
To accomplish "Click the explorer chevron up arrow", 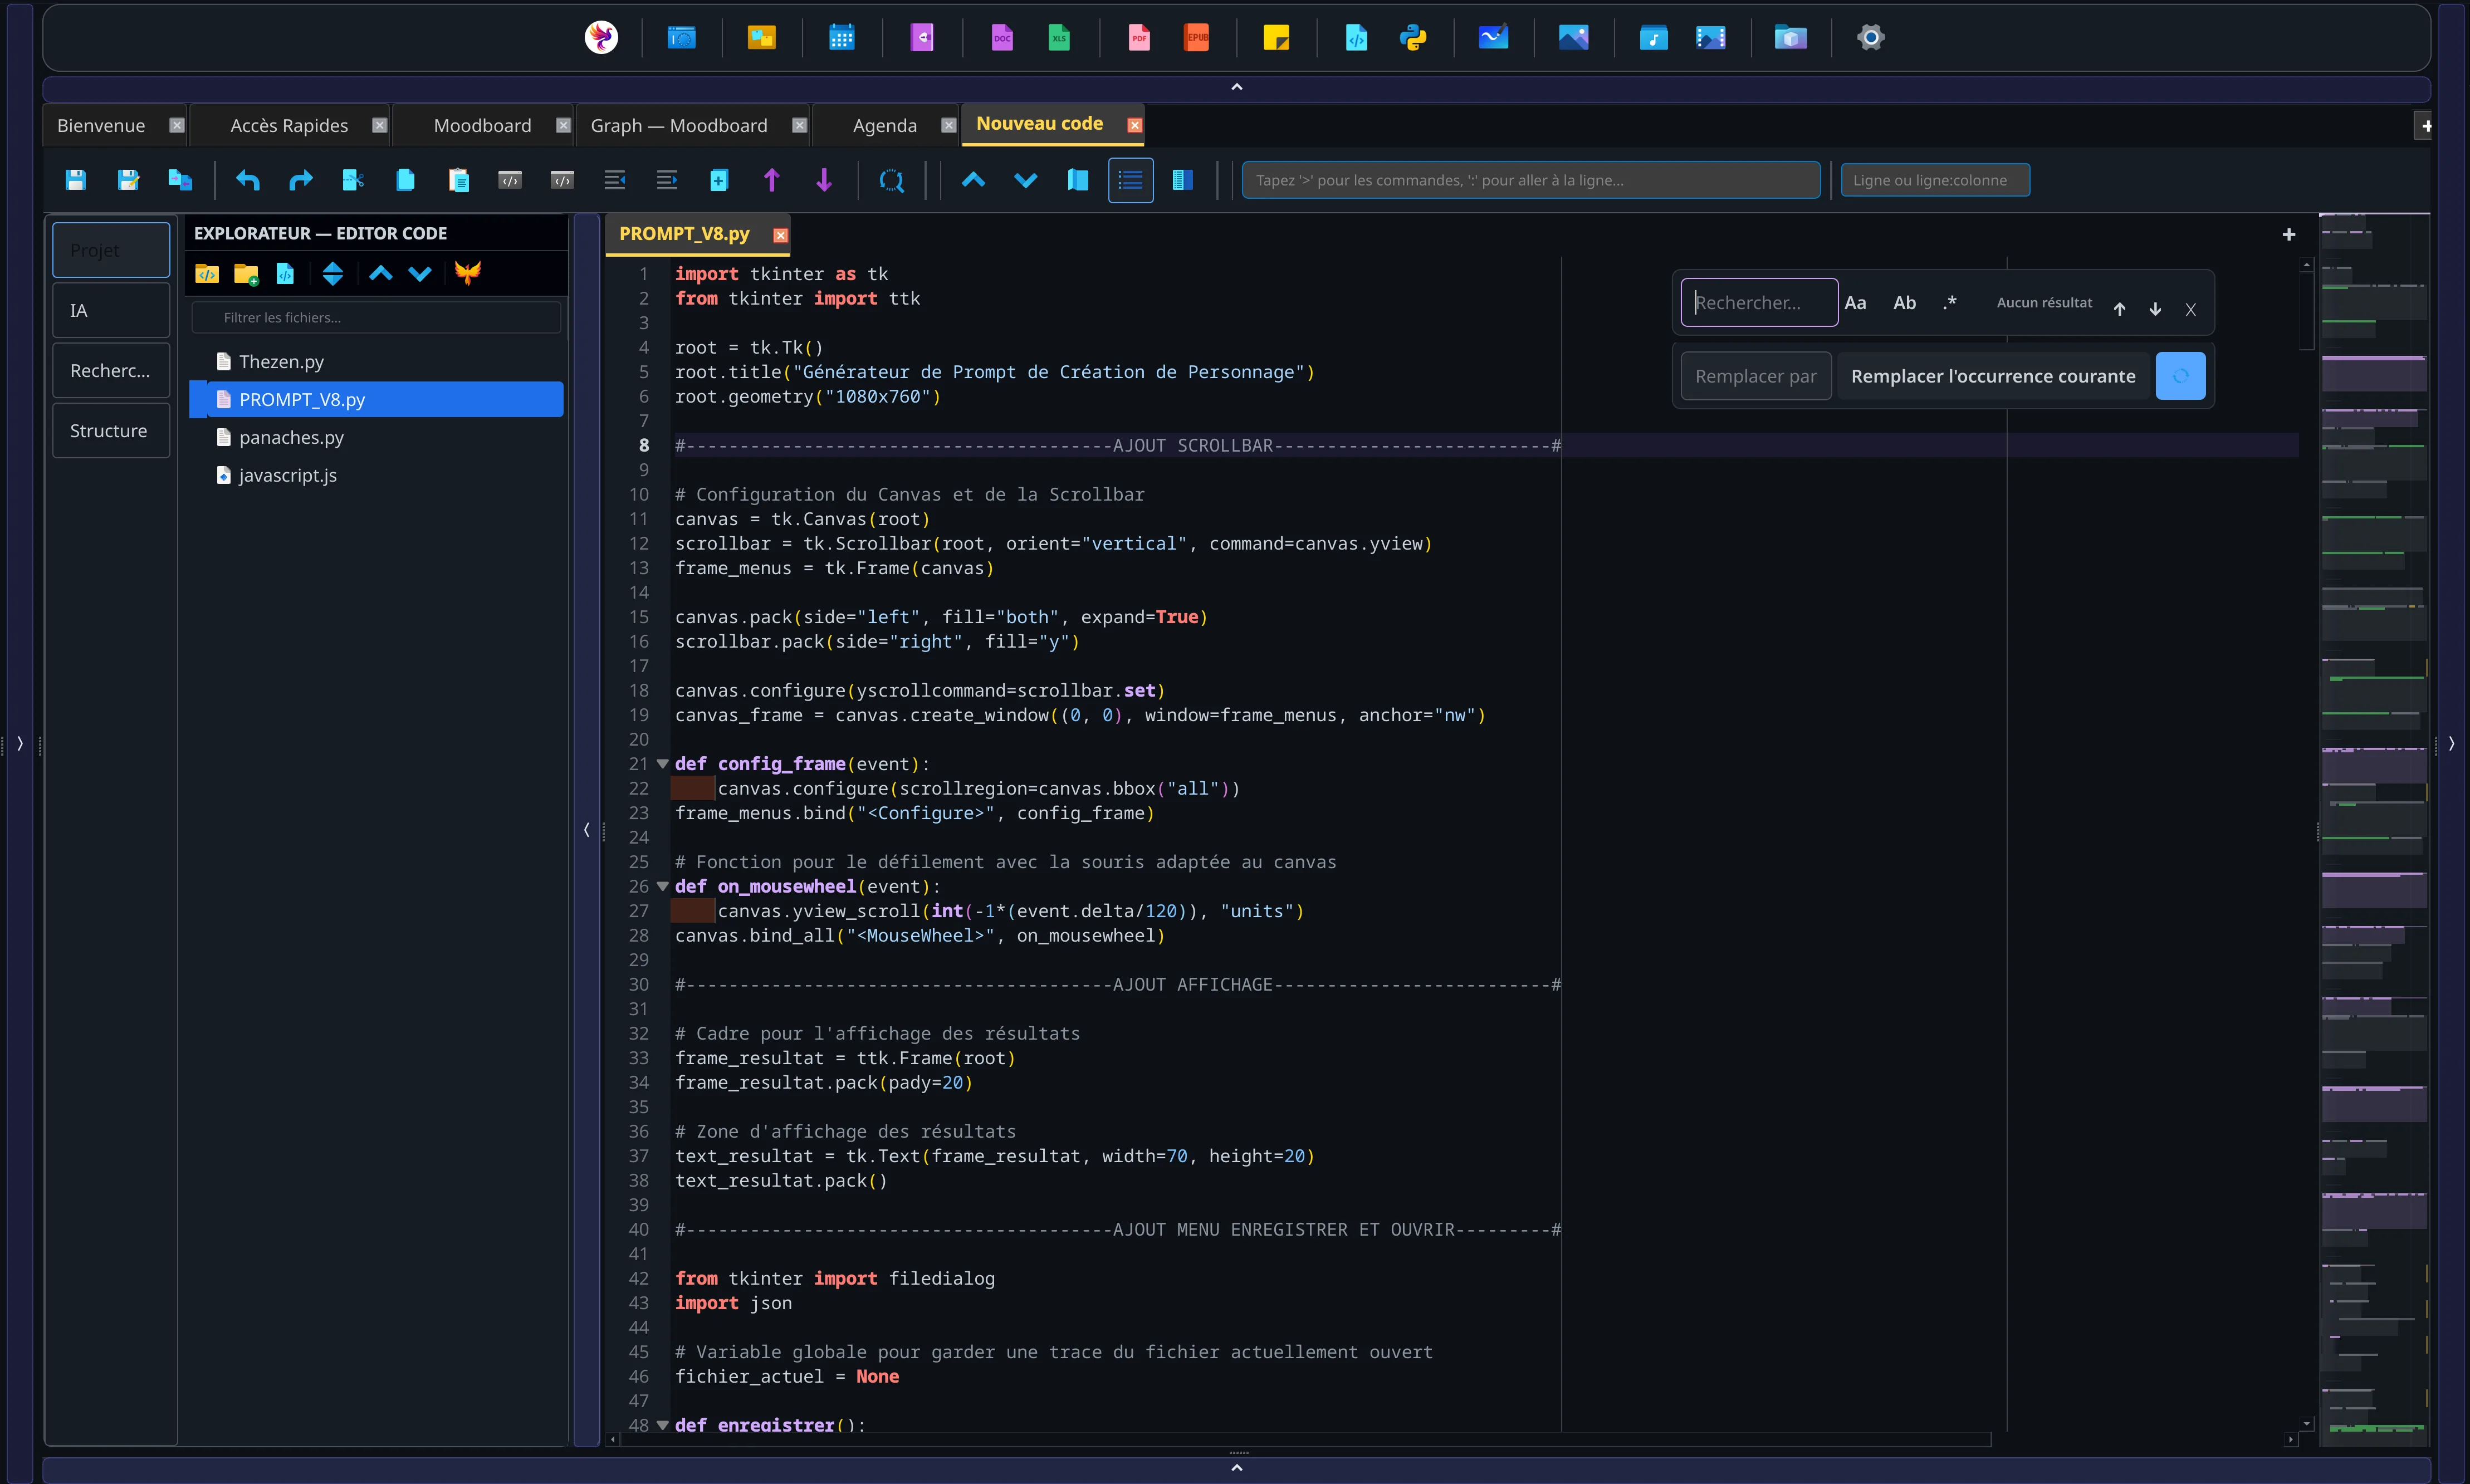I will (380, 273).
